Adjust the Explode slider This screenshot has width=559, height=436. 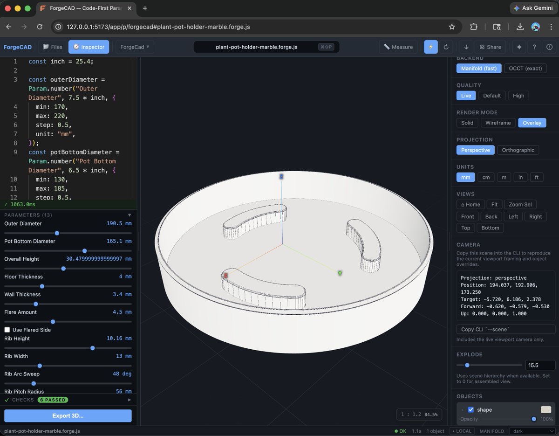click(489, 365)
